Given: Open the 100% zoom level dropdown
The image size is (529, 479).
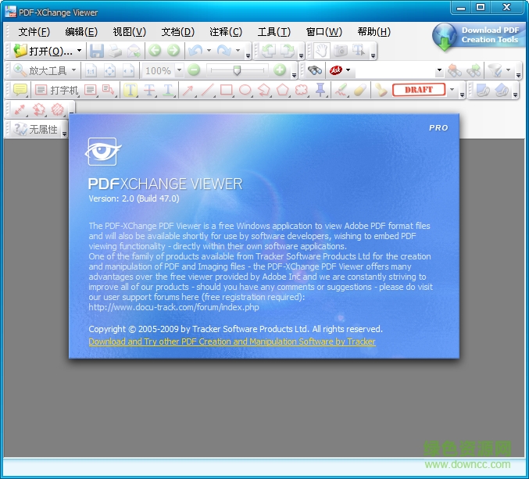Looking at the screenshot, I should click(x=179, y=70).
